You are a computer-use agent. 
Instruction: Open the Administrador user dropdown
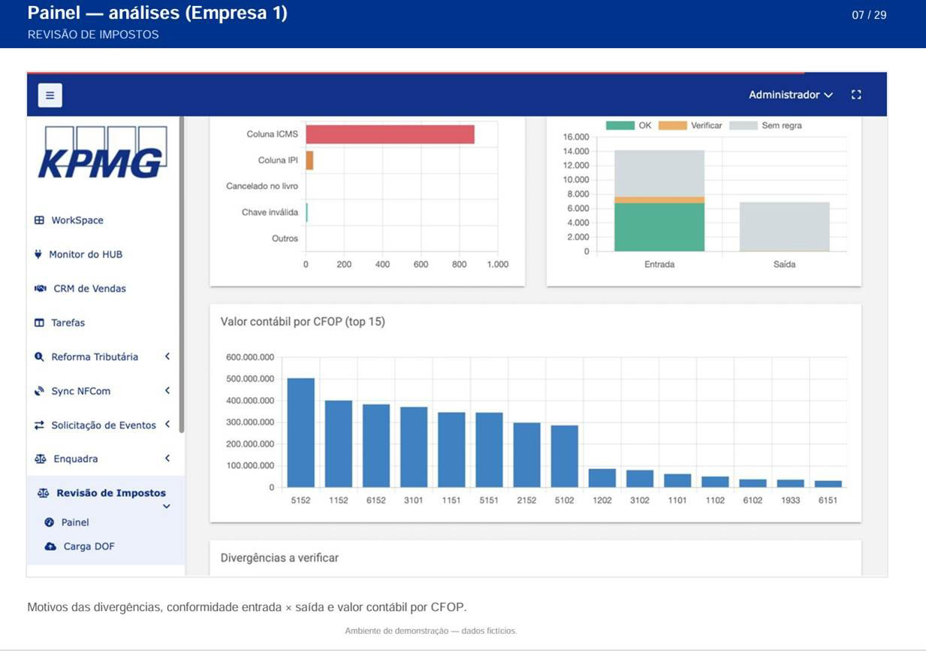pyautogui.click(x=791, y=95)
